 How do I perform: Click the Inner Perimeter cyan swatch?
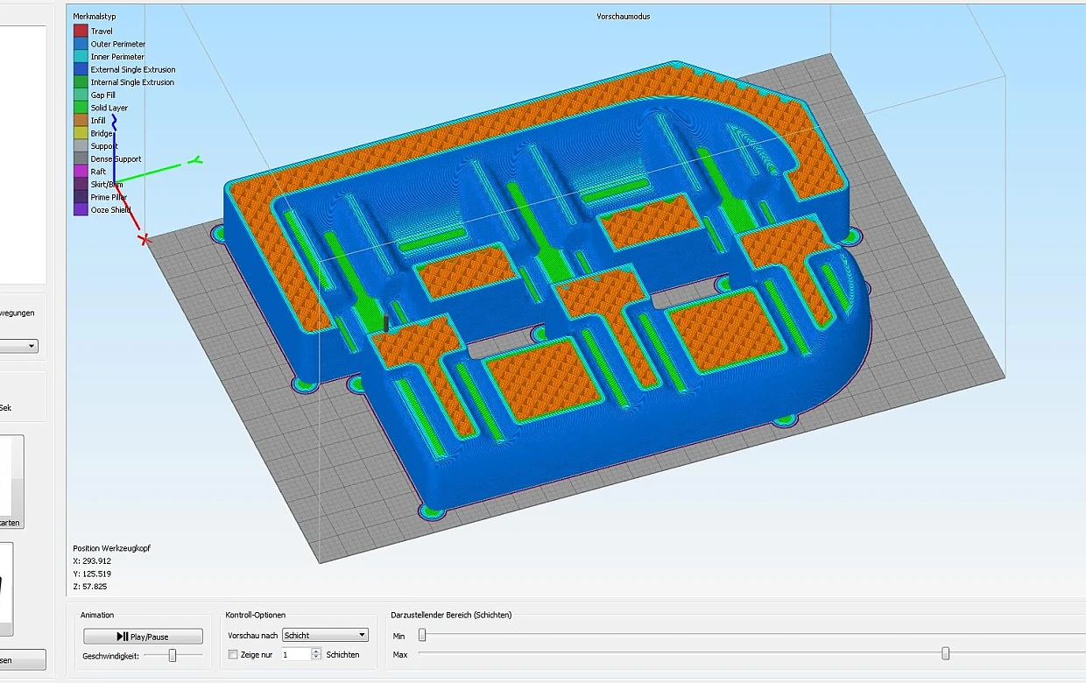click(x=81, y=57)
